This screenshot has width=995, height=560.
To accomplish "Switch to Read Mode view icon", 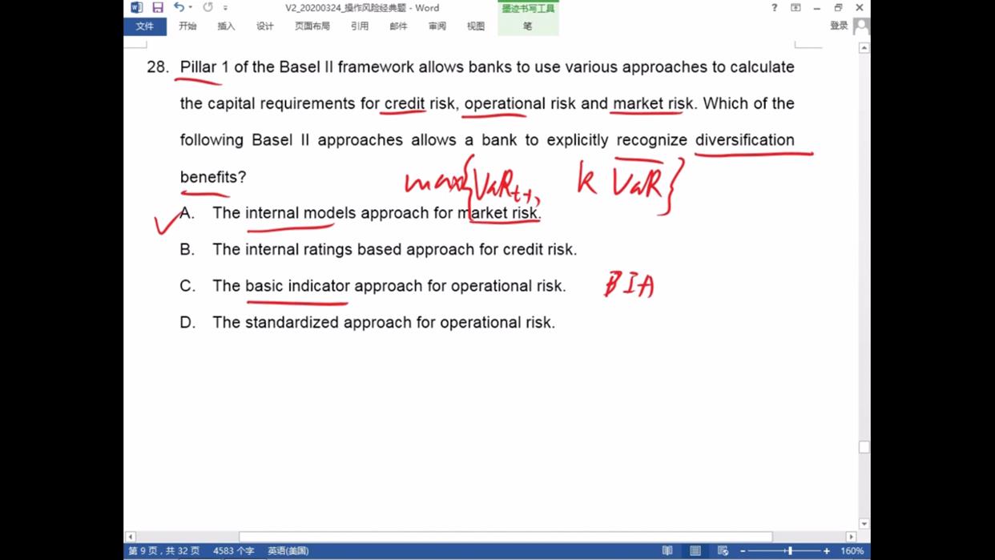I will click(x=667, y=551).
